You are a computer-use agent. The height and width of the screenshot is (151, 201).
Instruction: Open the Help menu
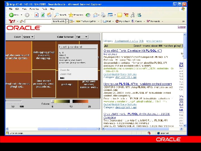52,9
